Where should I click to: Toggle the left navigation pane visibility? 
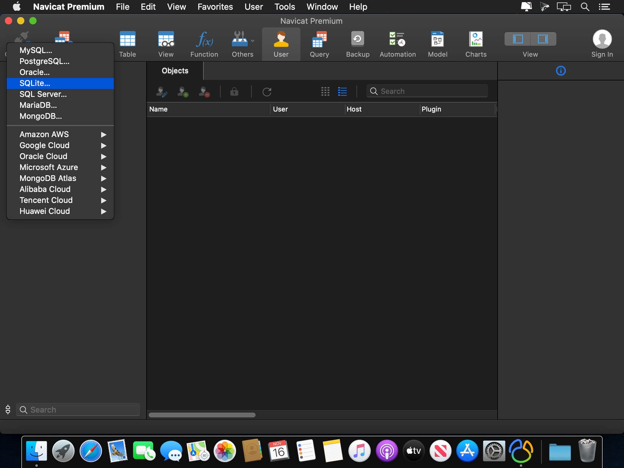point(518,39)
